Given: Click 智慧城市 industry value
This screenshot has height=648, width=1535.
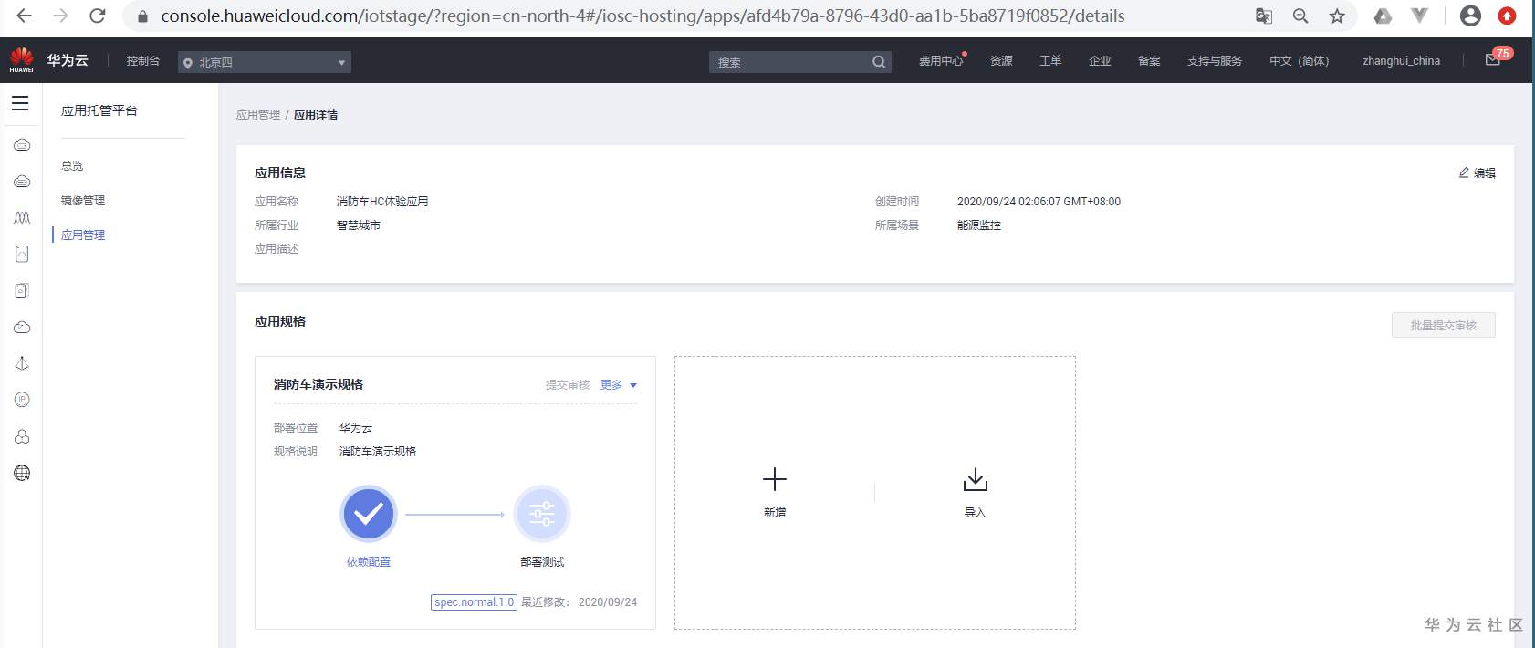Looking at the screenshot, I should [359, 225].
